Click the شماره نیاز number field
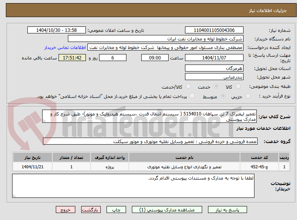The height and width of the screenshot is (220, 297). tap(214, 30)
